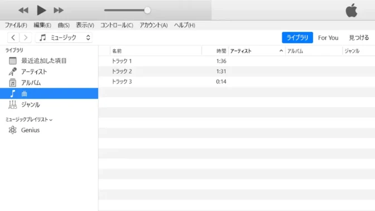Click the Genius atom icon
Image resolution: width=375 pixels, height=211 pixels.
click(12, 130)
